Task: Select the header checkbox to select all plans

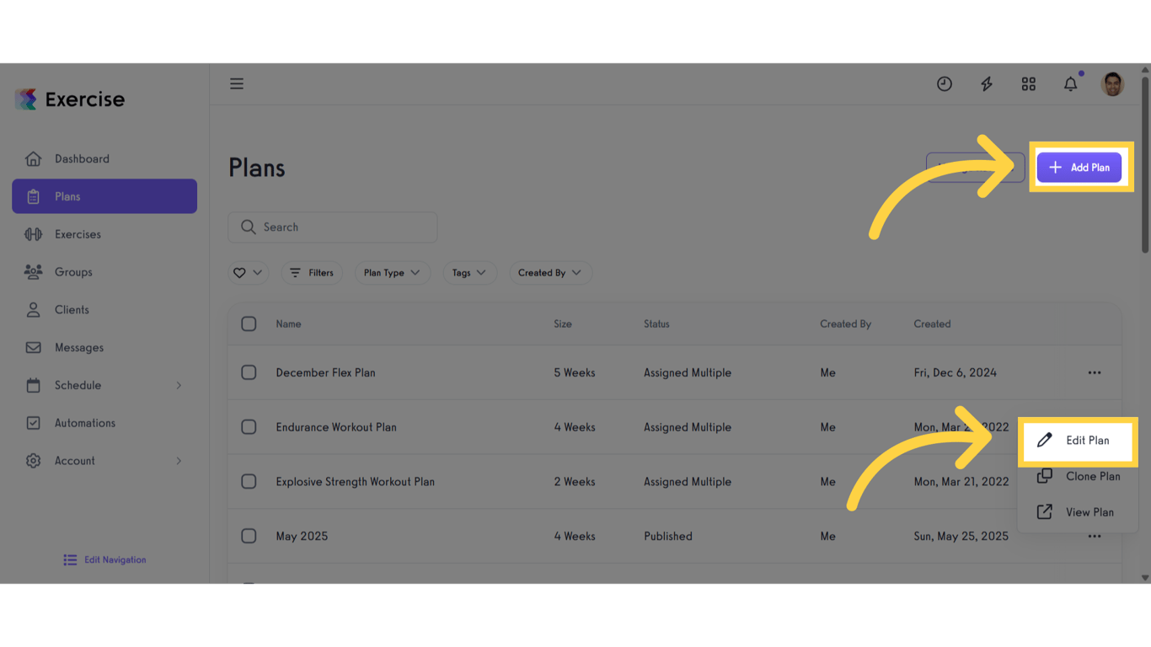Action: (249, 323)
